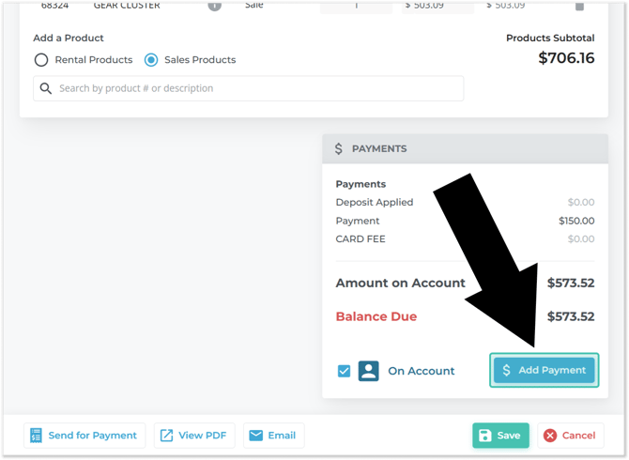The image size is (629, 460).
Task: Click the Add Payment button
Action: [x=545, y=370]
